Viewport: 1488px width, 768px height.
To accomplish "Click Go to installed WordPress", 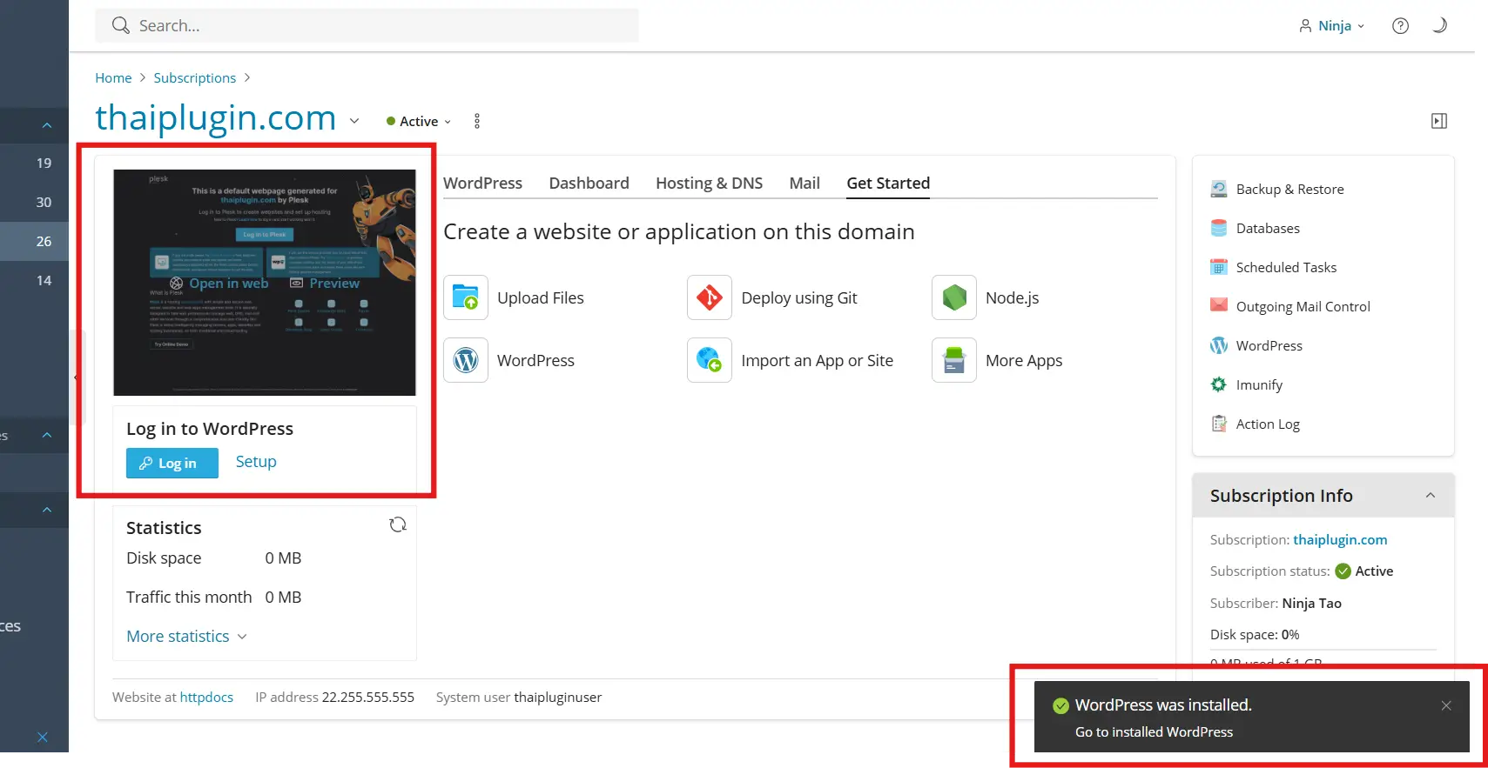I will (1154, 732).
